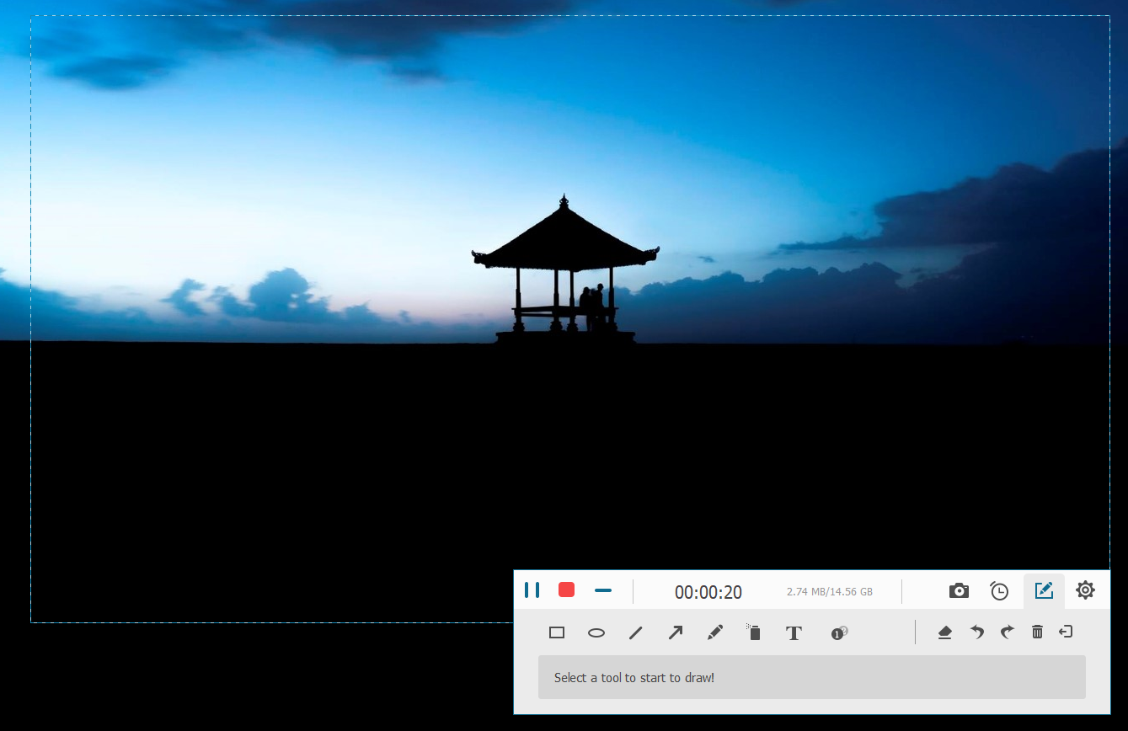The height and width of the screenshot is (731, 1128).
Task: Choose the straight Line tool
Action: (x=636, y=632)
